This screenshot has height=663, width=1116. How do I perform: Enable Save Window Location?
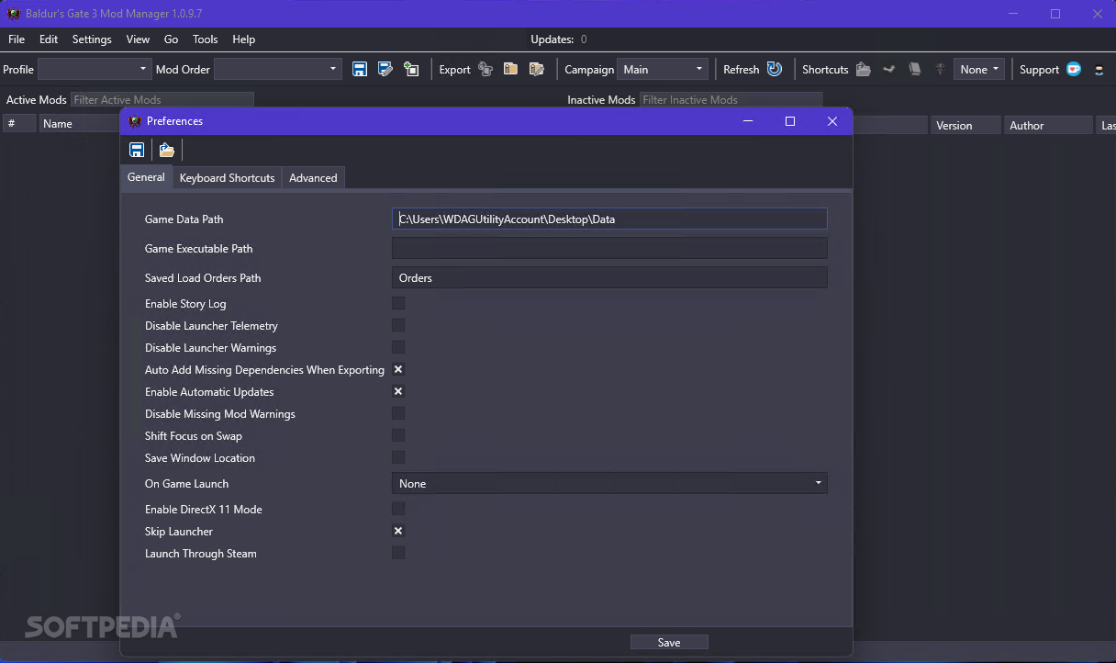[x=398, y=457]
